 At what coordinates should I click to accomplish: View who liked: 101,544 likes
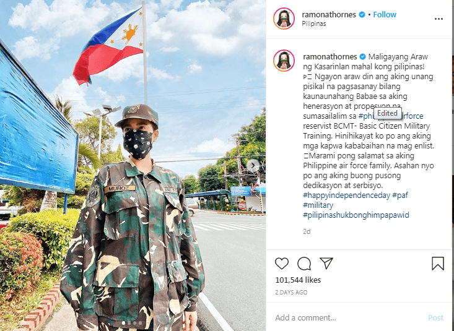pos(298,280)
